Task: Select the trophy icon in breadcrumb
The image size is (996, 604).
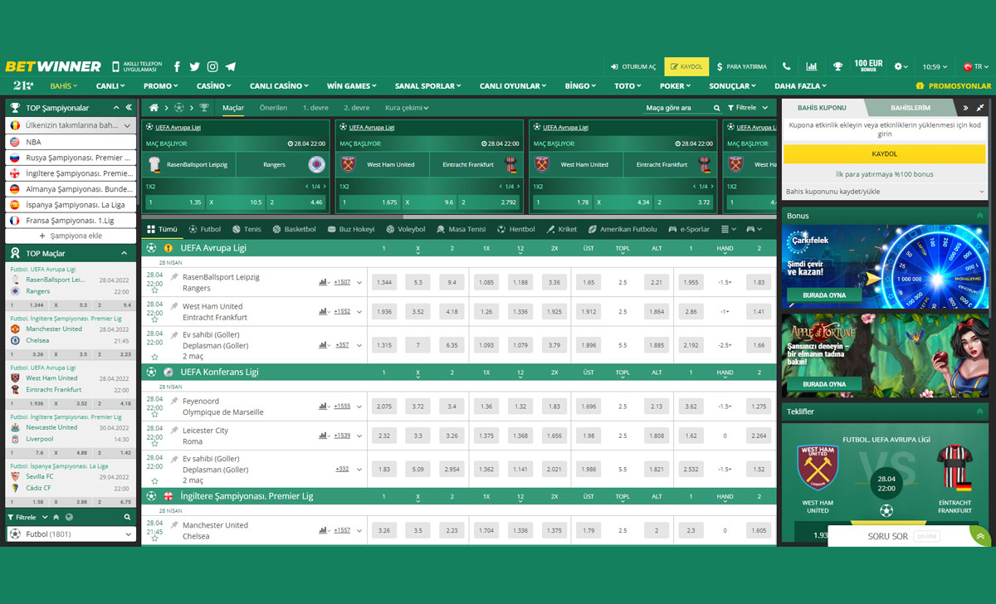Action: 203,108
